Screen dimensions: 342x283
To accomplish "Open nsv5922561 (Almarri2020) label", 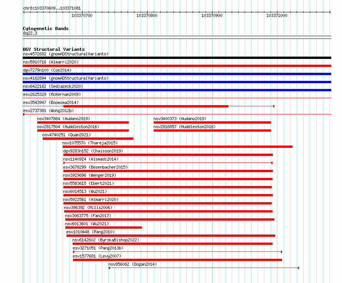I will click(91, 199).
